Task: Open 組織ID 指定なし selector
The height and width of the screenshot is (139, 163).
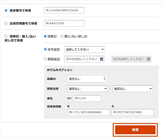Action: (87, 79)
